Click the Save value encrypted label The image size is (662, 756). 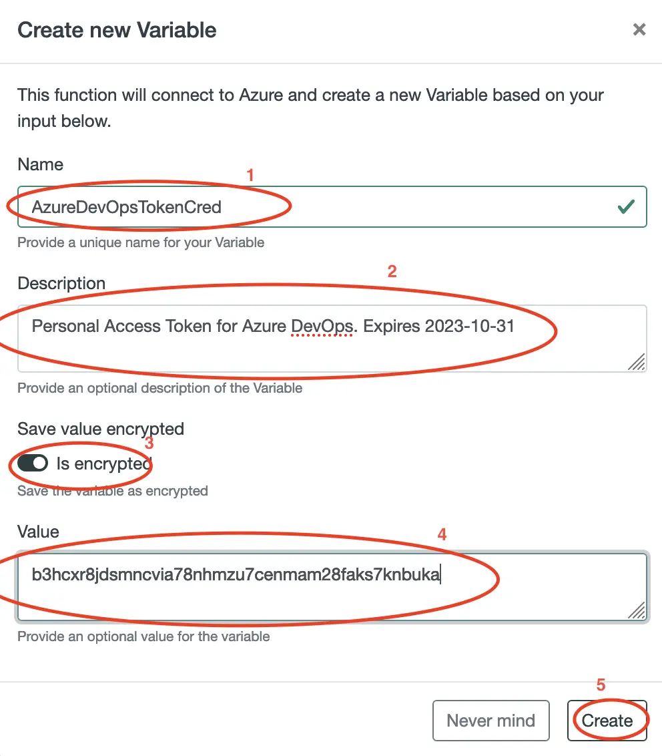[x=100, y=429]
